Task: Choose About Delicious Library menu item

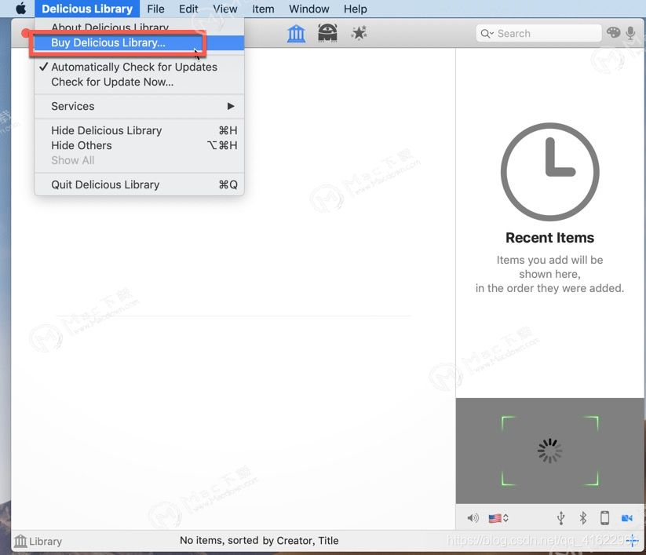Action: pos(139,27)
